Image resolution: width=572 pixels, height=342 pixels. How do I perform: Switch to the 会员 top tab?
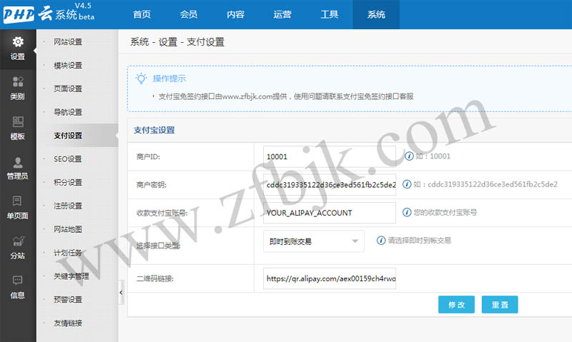tap(189, 14)
